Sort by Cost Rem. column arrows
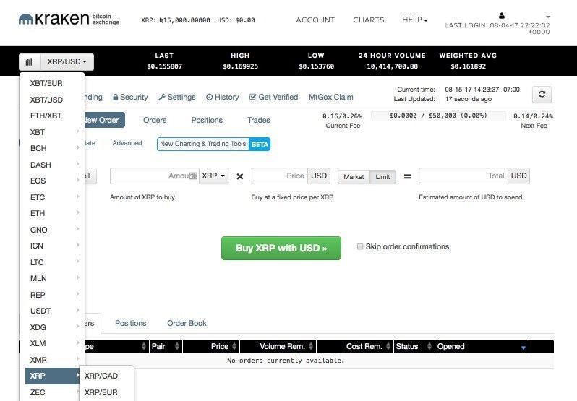Image resolution: width=577 pixels, height=401 pixels. [x=388, y=346]
